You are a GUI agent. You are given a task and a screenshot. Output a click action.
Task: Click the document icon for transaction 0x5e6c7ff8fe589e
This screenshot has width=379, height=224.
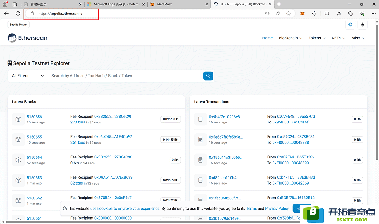[200, 140]
